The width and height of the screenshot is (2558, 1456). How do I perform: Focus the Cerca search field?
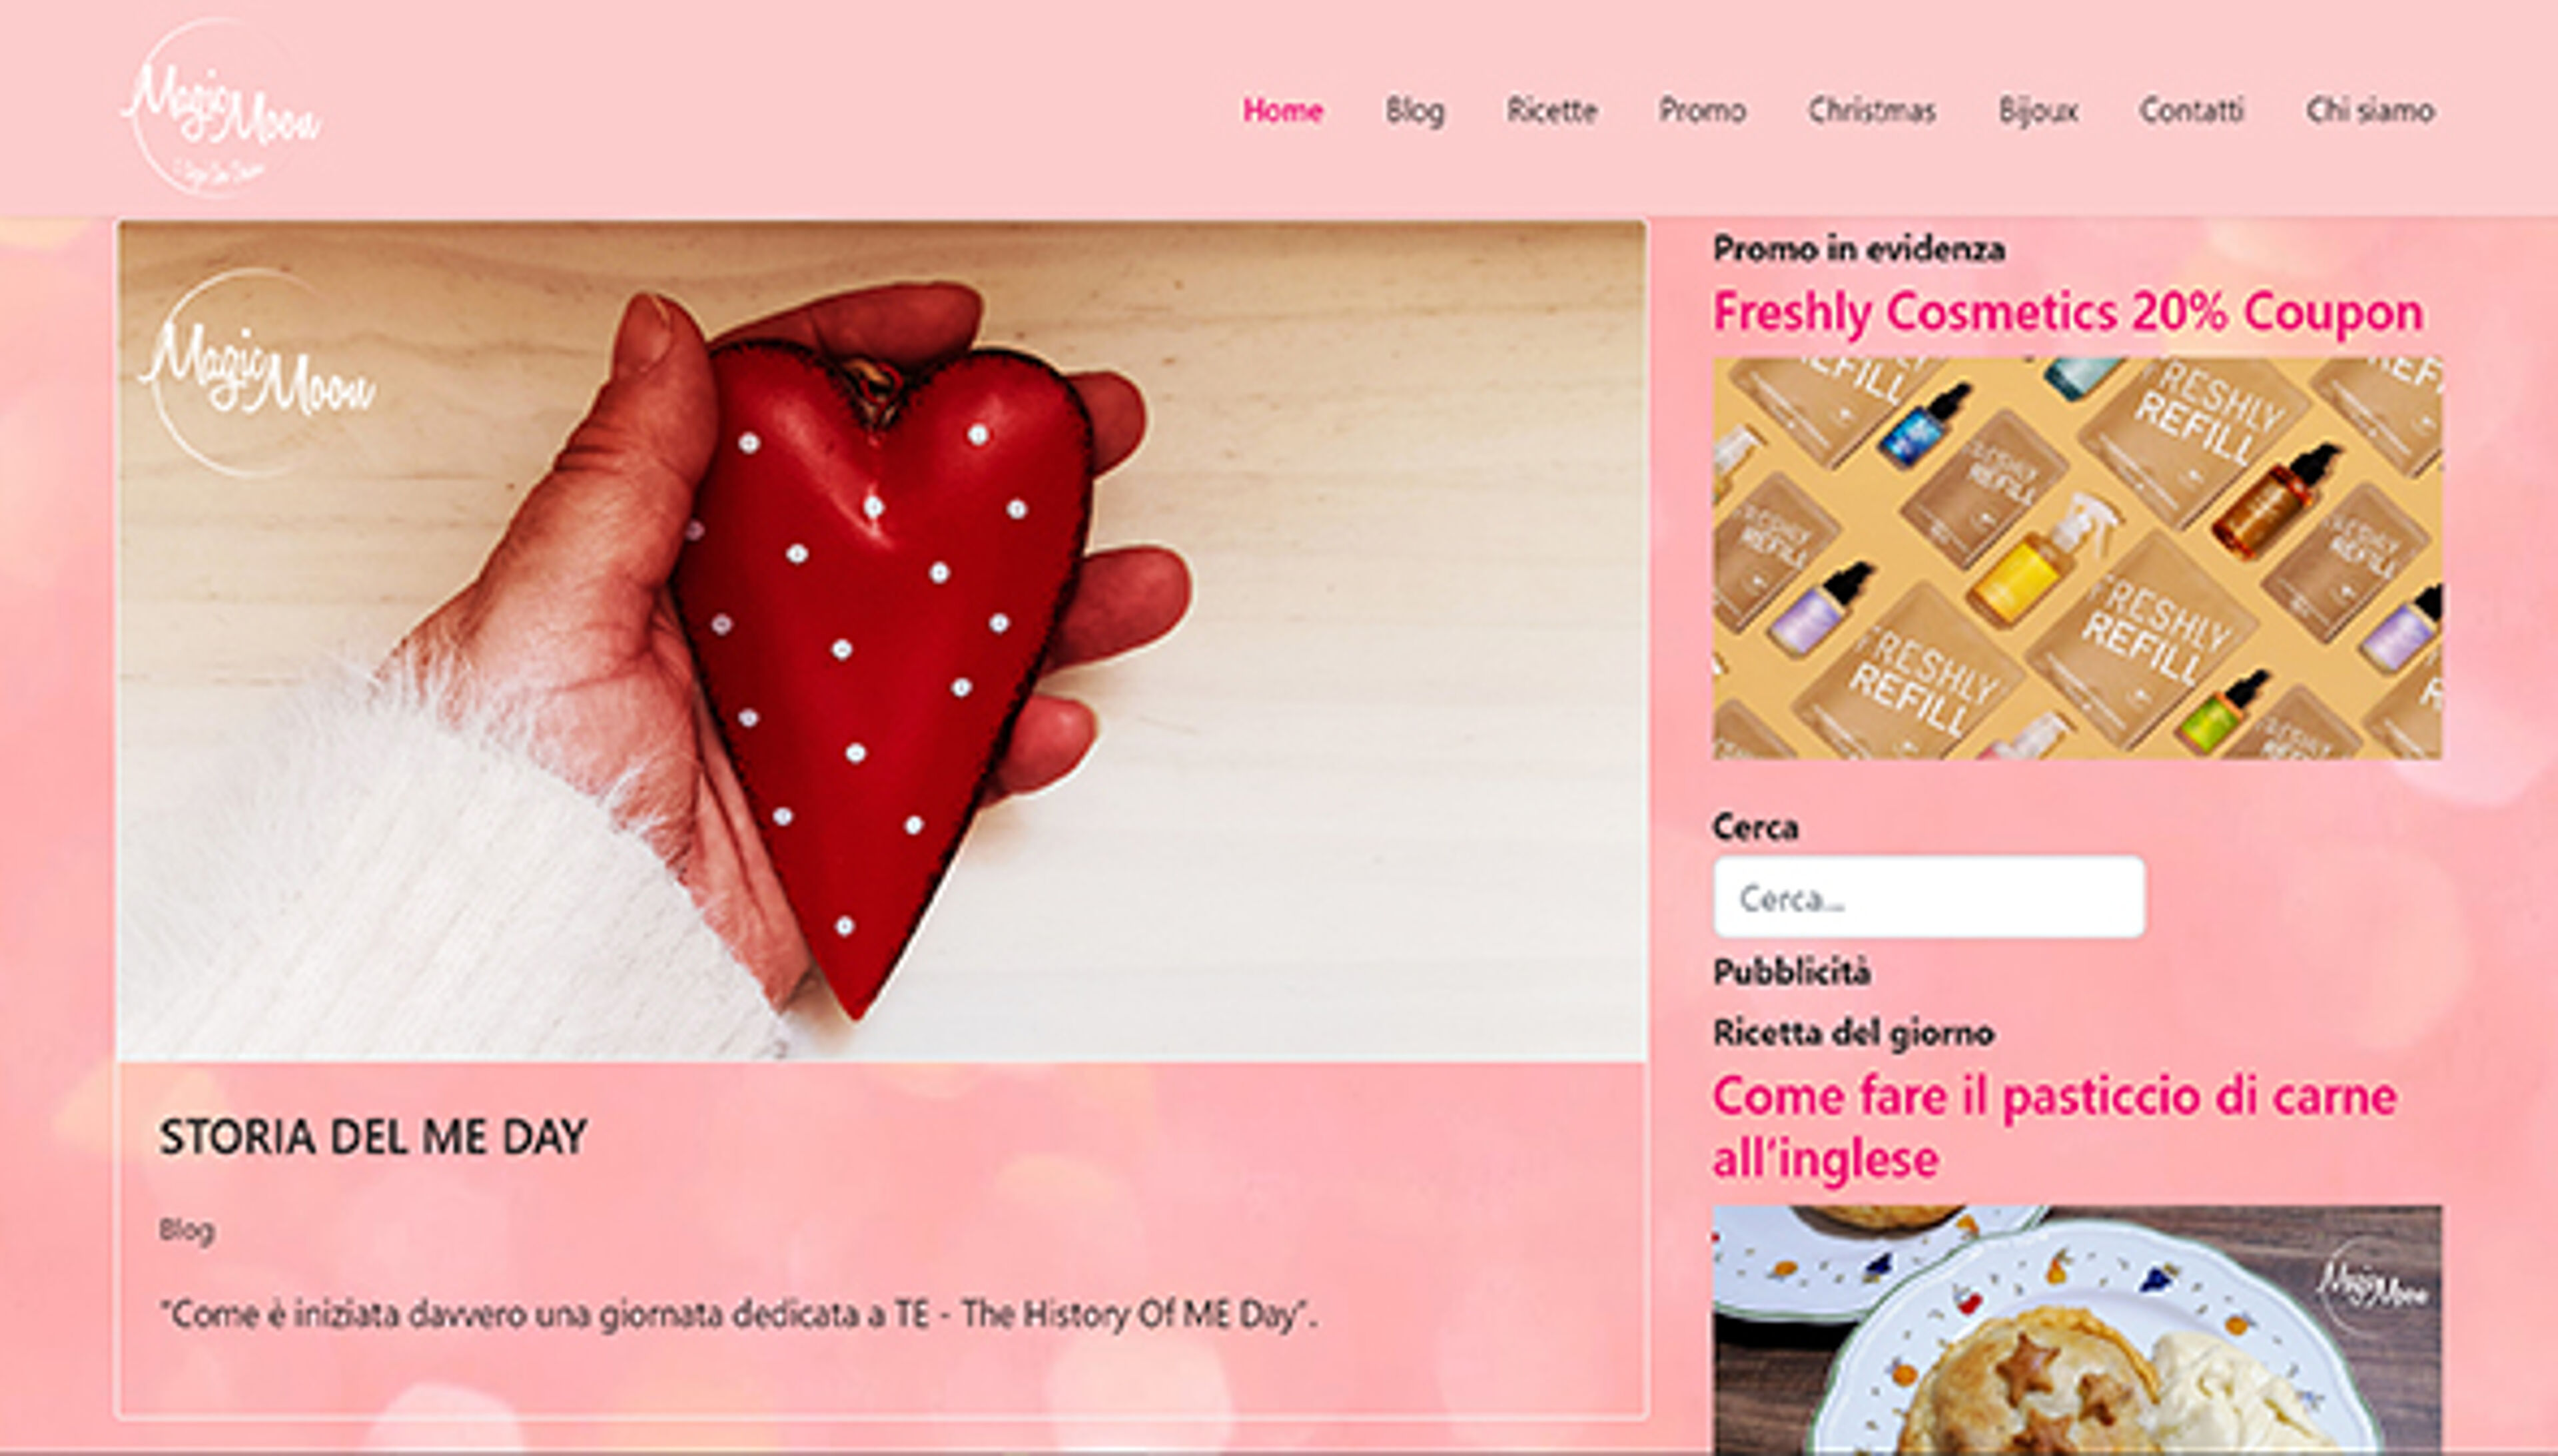click(x=1928, y=897)
